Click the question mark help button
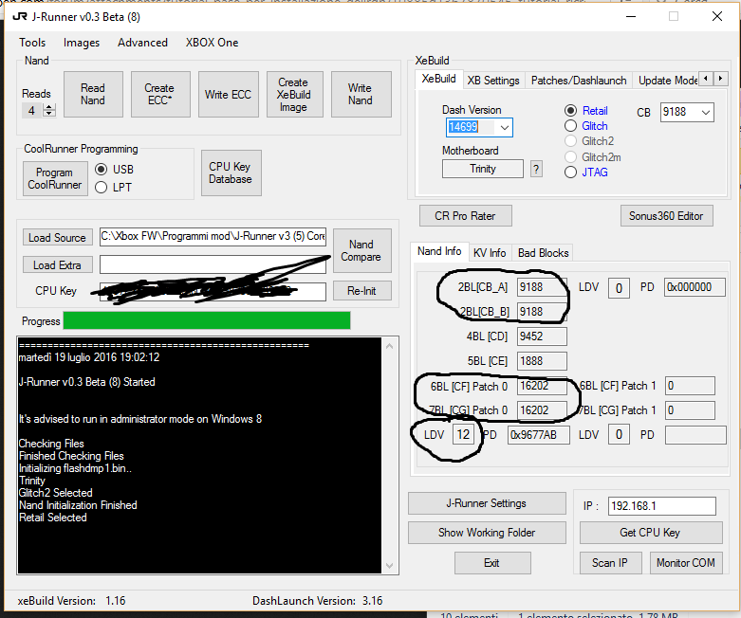Viewport: 741px width, 618px height. [x=536, y=169]
